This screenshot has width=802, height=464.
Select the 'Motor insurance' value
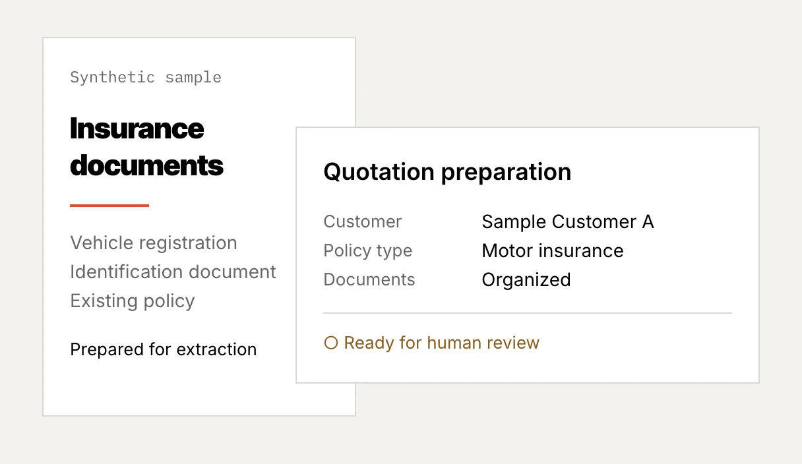(x=553, y=251)
